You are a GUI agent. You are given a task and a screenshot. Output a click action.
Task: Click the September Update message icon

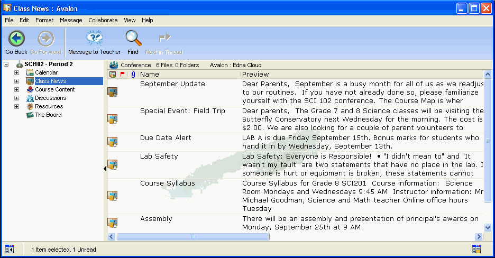tap(113, 92)
